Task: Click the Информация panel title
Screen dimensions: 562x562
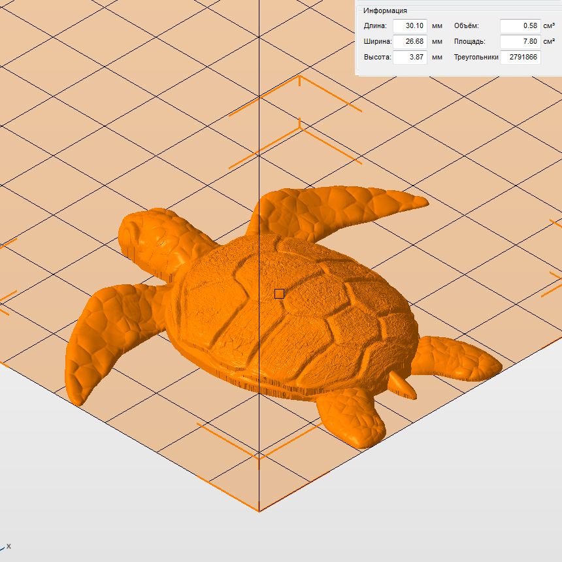Action: point(386,10)
